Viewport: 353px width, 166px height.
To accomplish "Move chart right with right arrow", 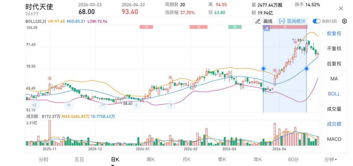I will [x=170, y=105].
